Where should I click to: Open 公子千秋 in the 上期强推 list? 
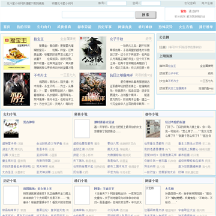point(173,74)
